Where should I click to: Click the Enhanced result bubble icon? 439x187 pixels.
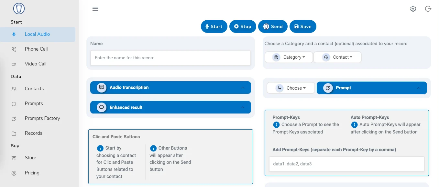coord(102,107)
